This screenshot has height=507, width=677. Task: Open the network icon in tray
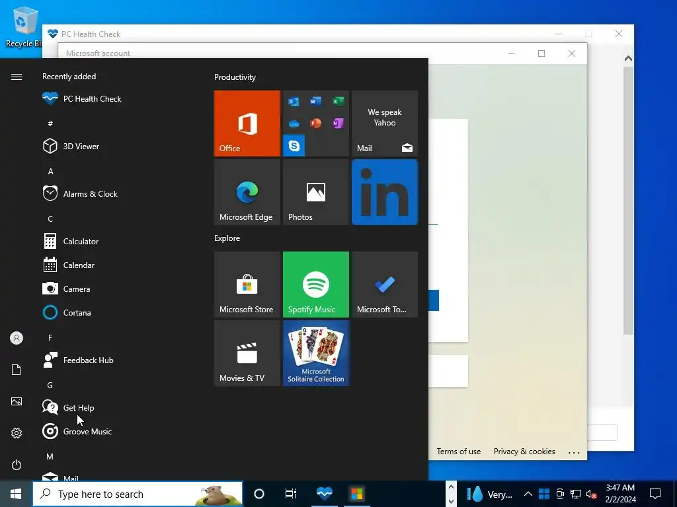pos(576,494)
